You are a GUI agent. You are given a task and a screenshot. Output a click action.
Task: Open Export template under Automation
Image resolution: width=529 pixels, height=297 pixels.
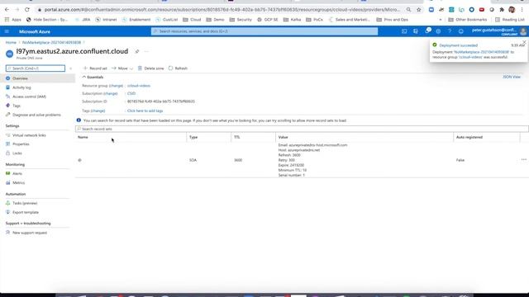coord(26,213)
